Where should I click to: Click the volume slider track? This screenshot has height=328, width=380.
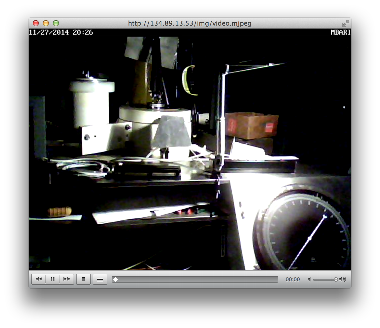coord(325,279)
